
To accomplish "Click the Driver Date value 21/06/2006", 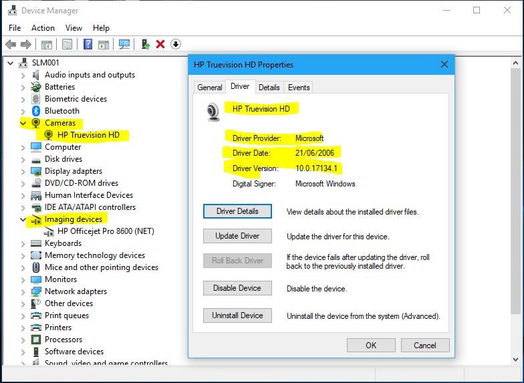I will pyautogui.click(x=315, y=152).
